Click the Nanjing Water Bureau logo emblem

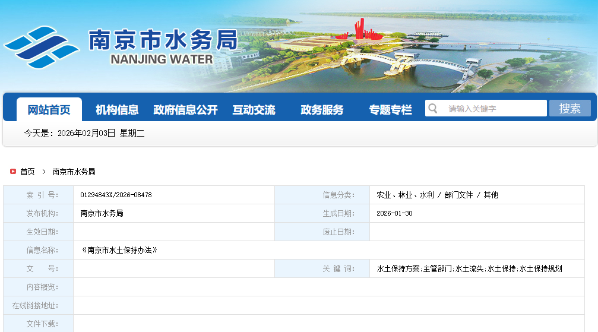(x=42, y=48)
